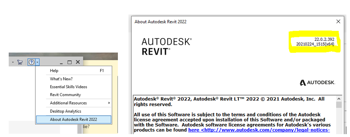350x137 pixels.
Task: Click the copyright line in license text
Action: coord(229,101)
